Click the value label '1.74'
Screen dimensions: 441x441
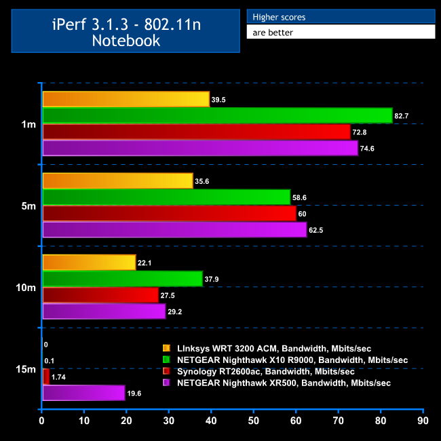58,377
